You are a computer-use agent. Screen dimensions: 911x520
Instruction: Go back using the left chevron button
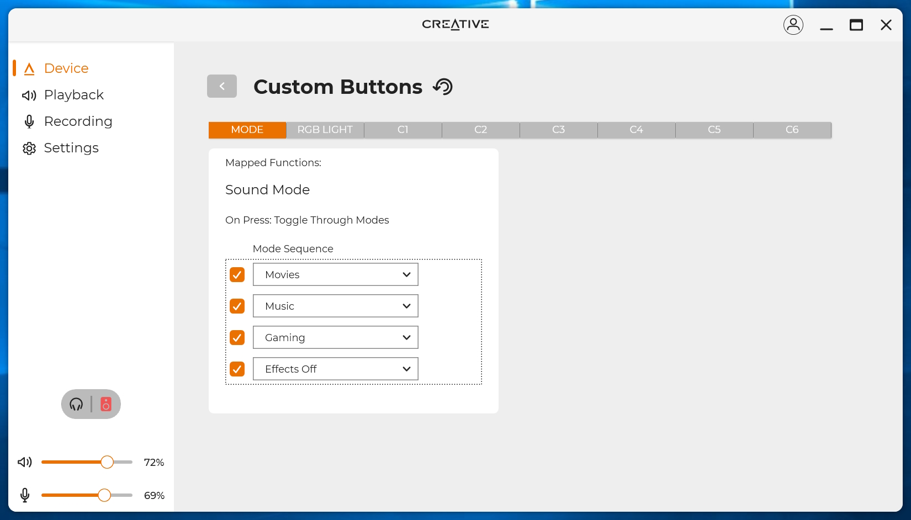pyautogui.click(x=222, y=86)
